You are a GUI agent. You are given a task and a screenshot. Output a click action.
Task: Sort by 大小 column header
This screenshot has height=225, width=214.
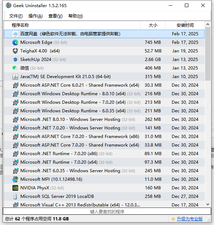tap(153, 25)
